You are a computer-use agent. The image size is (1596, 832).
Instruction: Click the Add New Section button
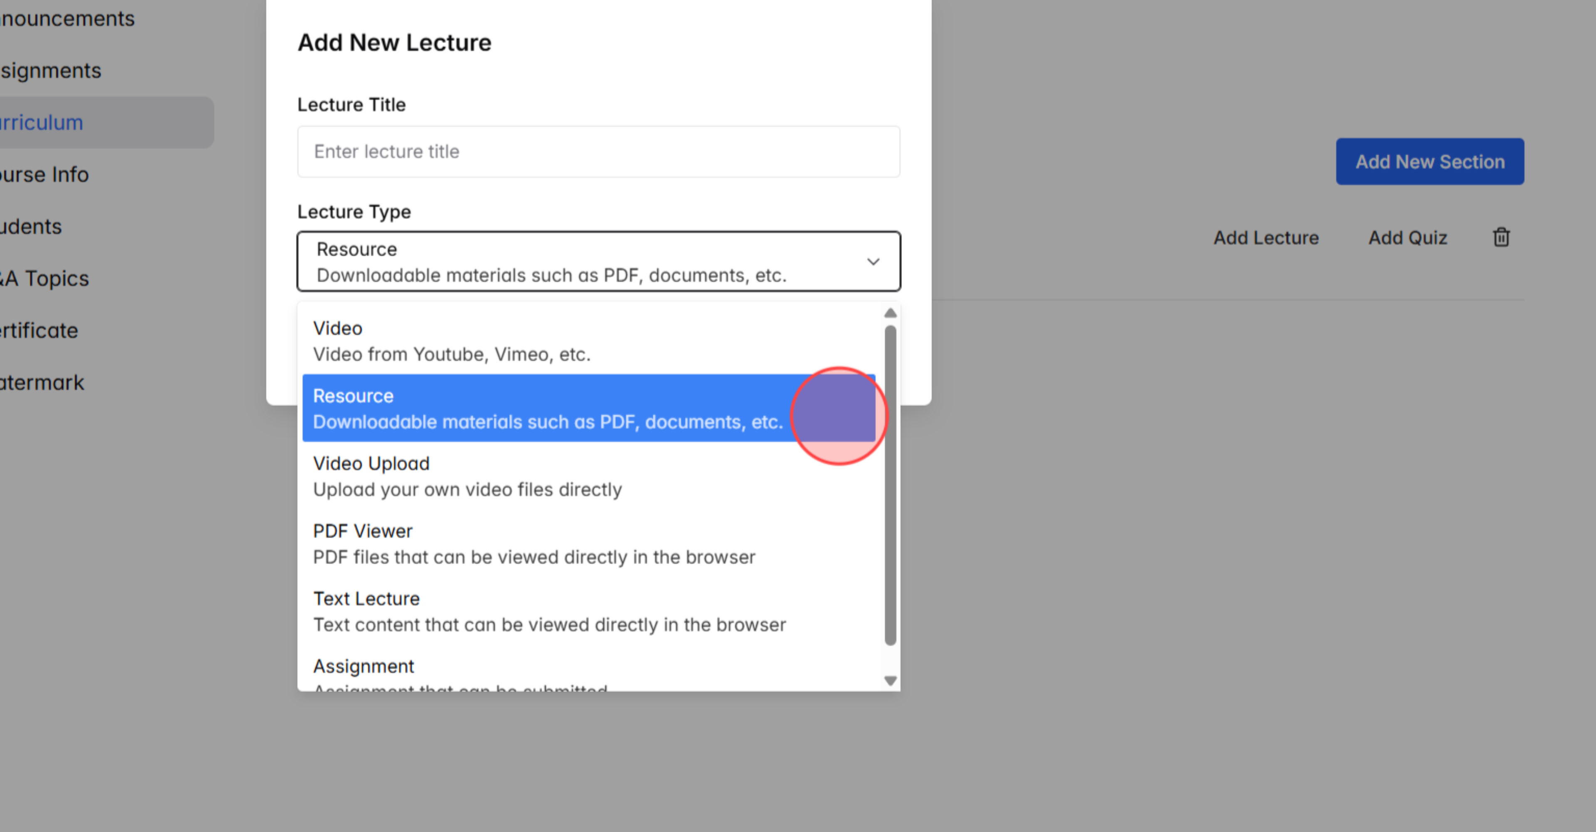1430,161
